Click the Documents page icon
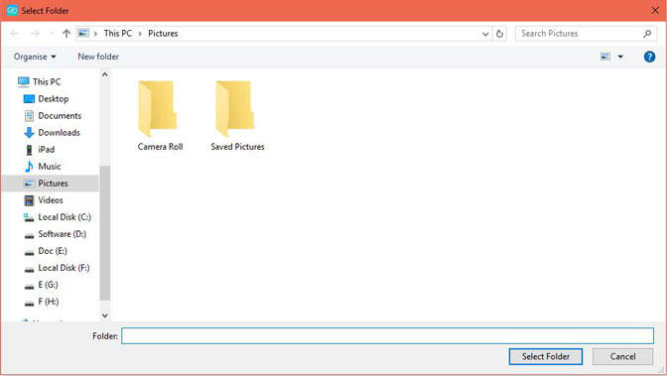This screenshot has width=667, height=376. [x=29, y=116]
